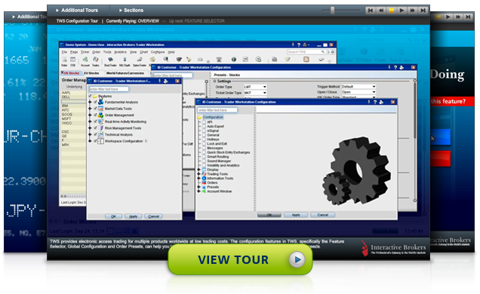Skip to the first section in tour player
The image size is (480, 294).
pos(371,11)
